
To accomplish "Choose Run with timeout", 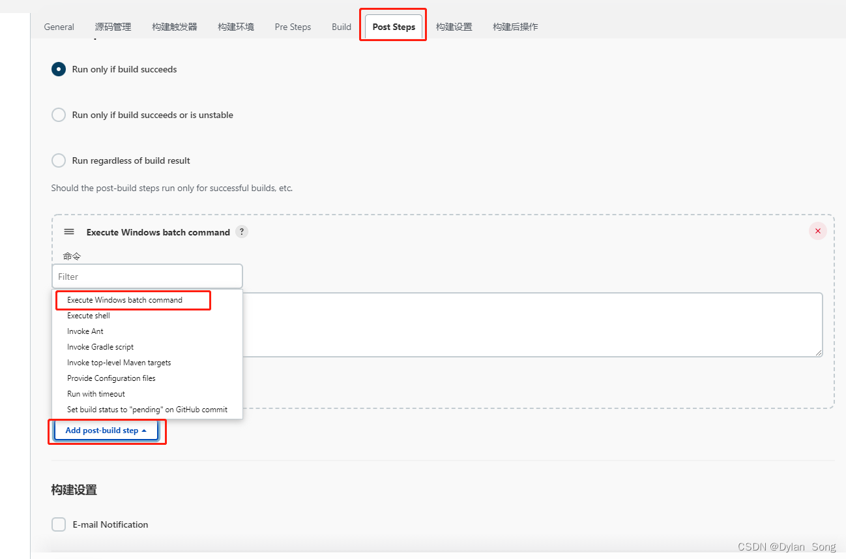I will pyautogui.click(x=147, y=394).
